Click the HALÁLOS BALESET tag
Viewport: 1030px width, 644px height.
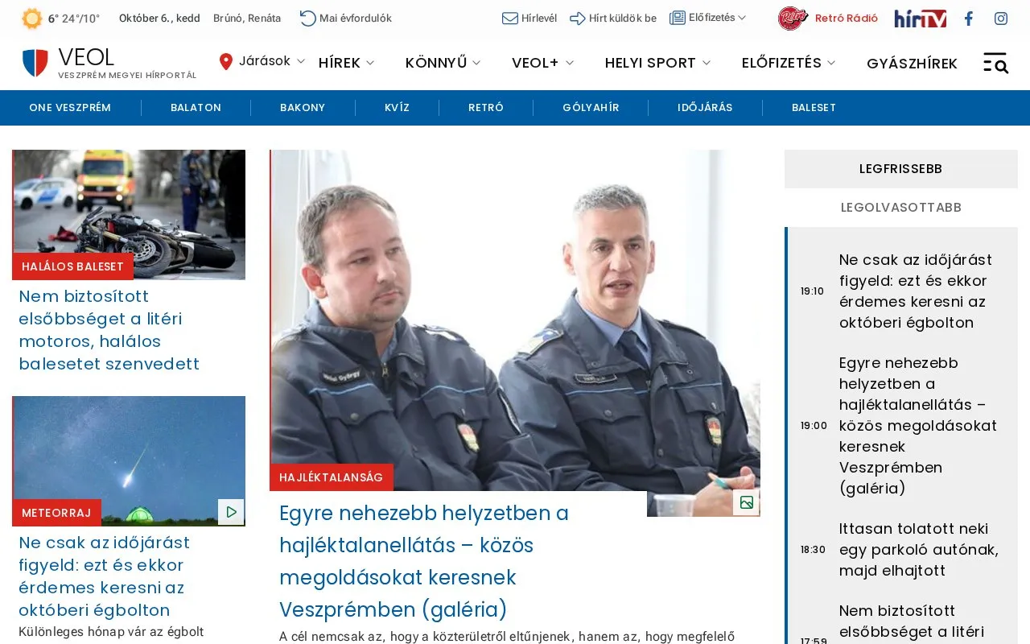coord(72,266)
